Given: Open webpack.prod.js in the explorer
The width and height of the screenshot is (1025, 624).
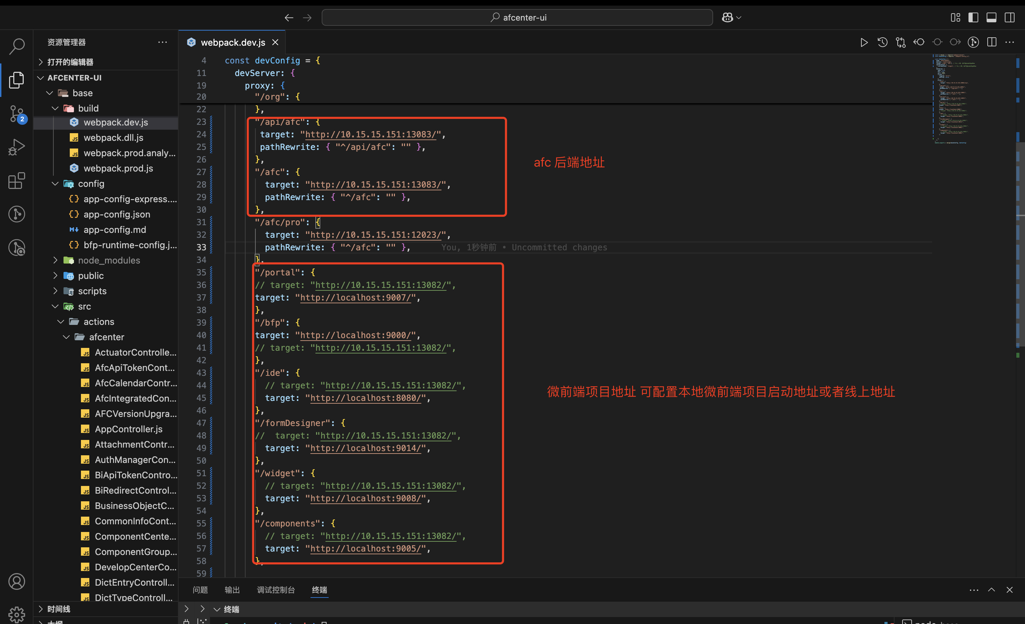Looking at the screenshot, I should (118, 168).
